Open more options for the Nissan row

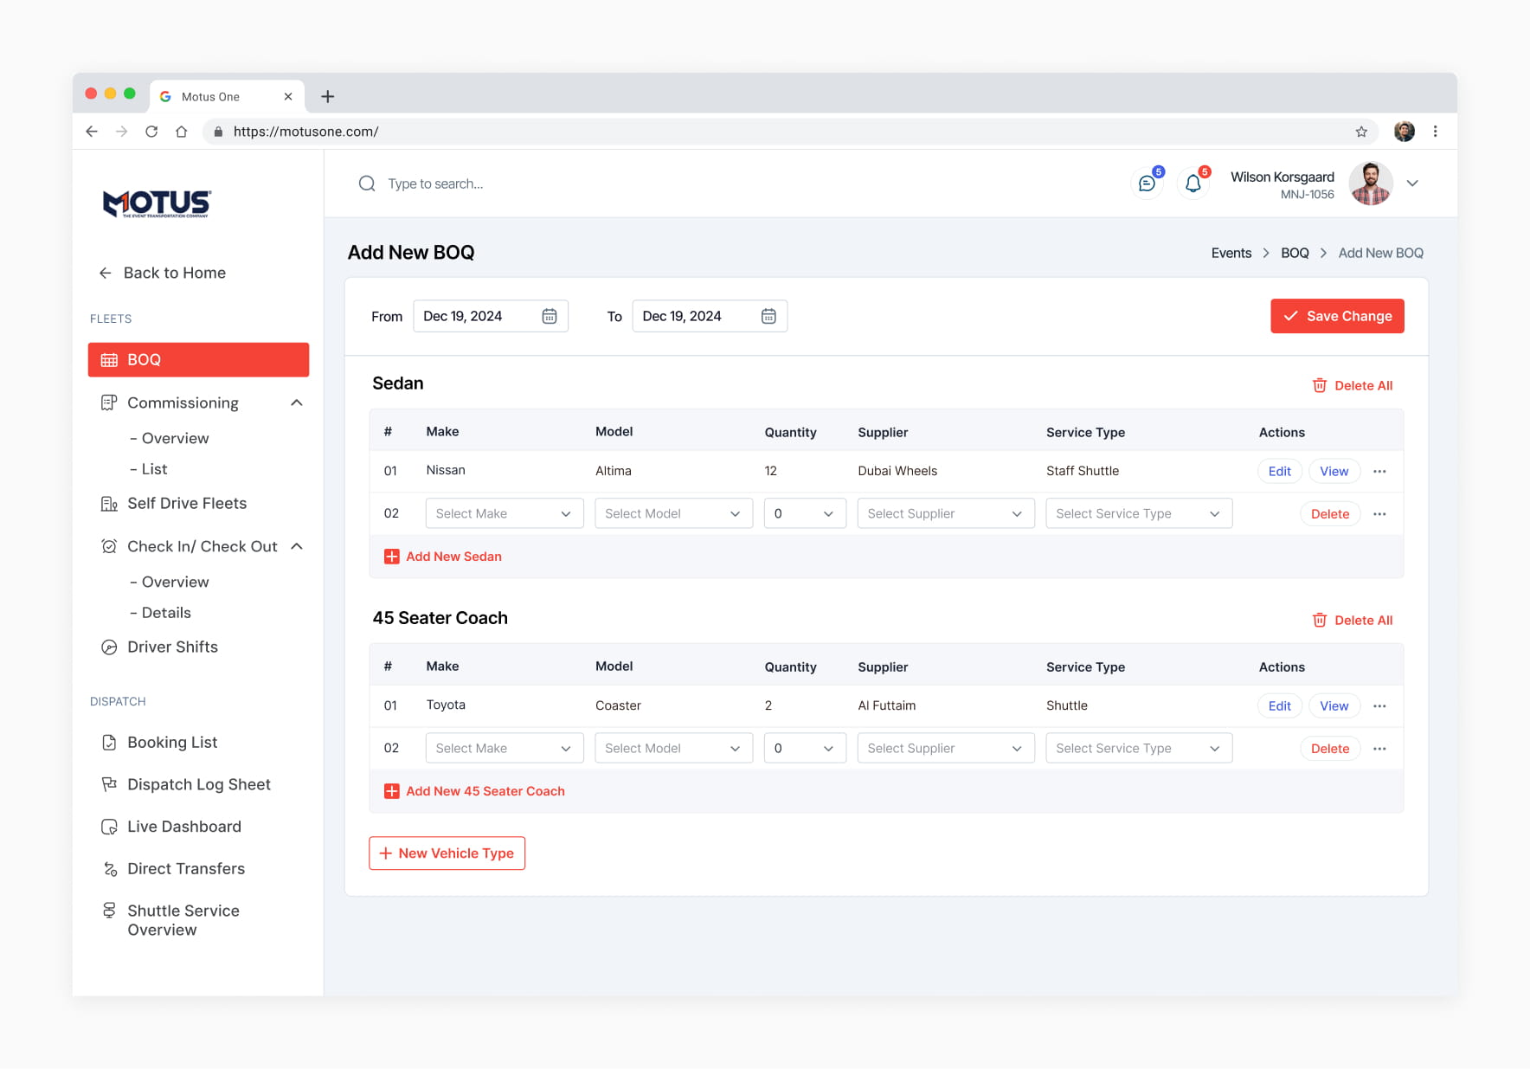pyautogui.click(x=1379, y=472)
